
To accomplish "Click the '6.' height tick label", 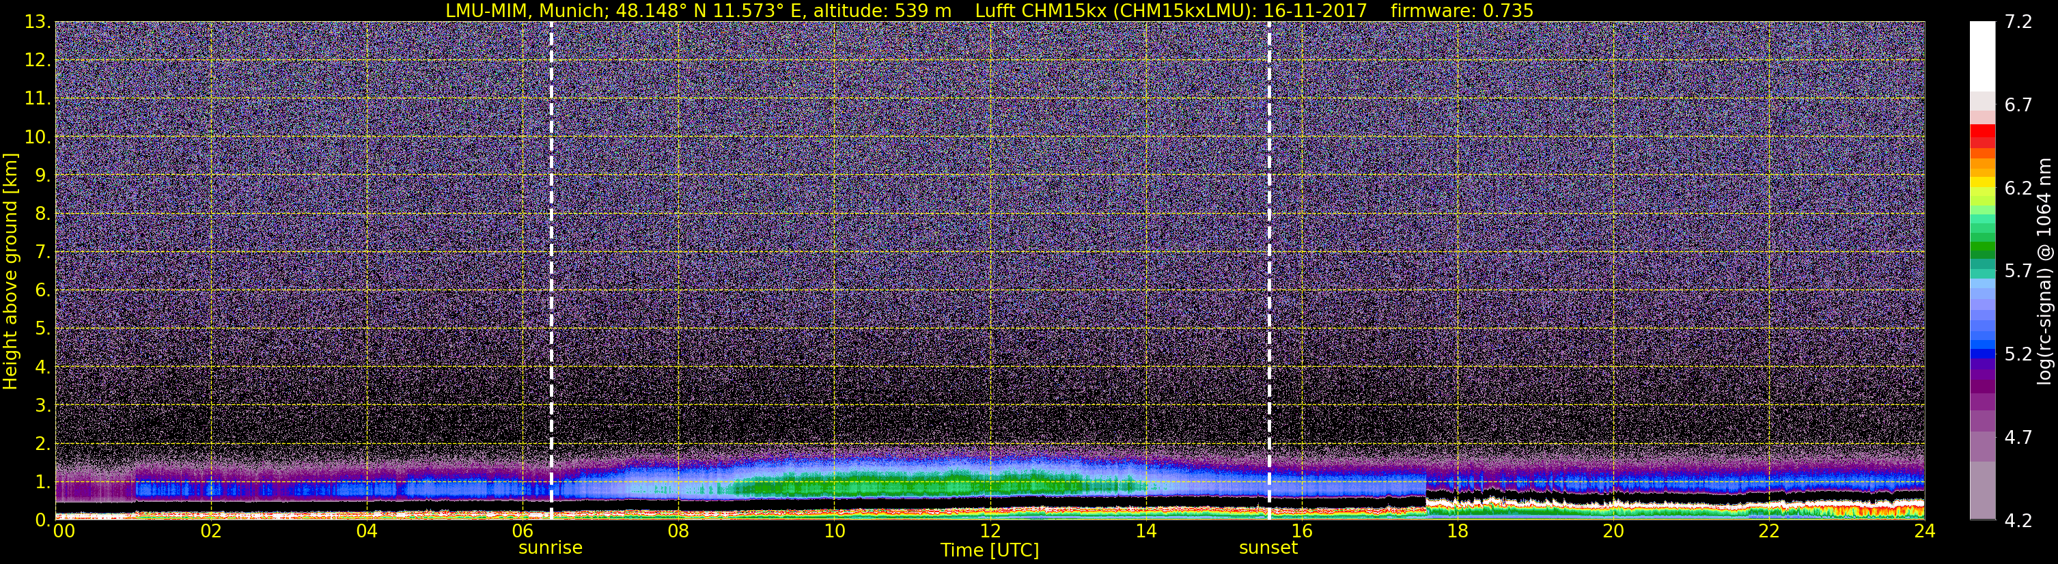I will coord(42,290).
